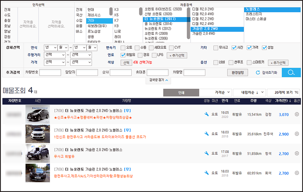This screenshot has height=192, width=303.
Task: Open the 가격순 sort dropdown
Action: [215, 92]
